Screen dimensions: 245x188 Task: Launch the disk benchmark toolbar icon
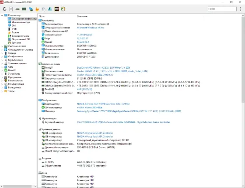click(17, 9)
